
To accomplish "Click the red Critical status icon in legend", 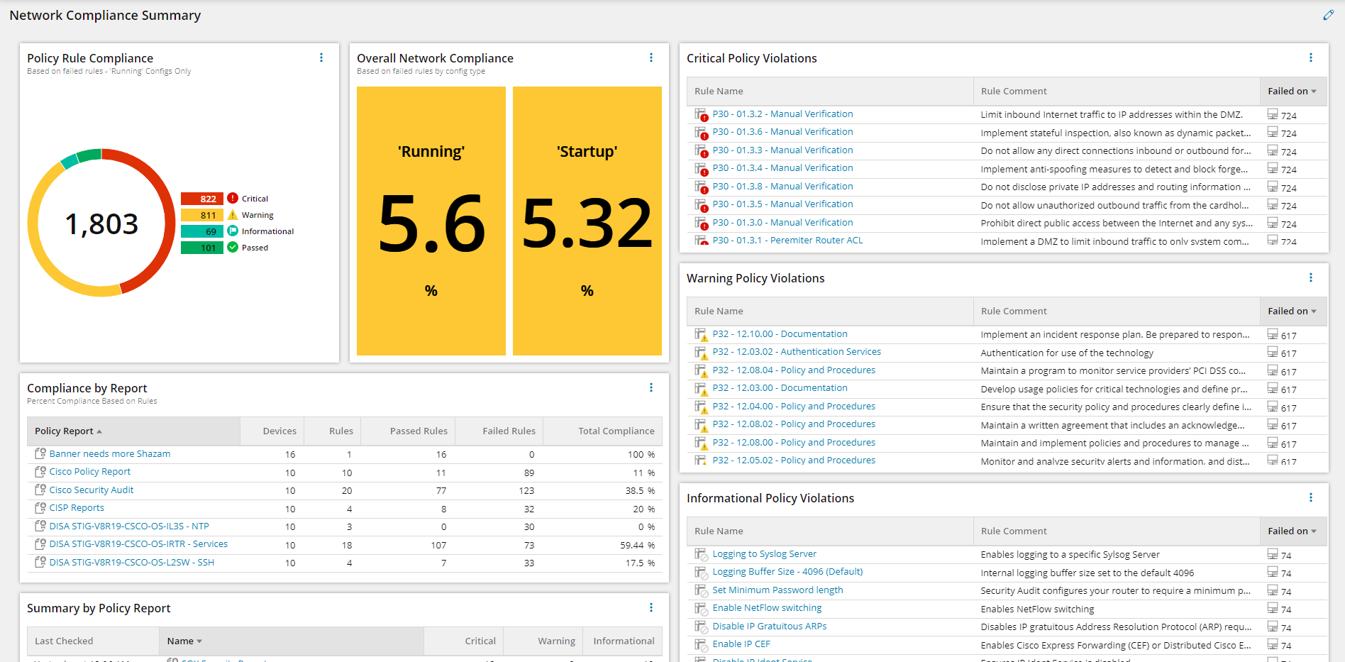I will pos(233,199).
